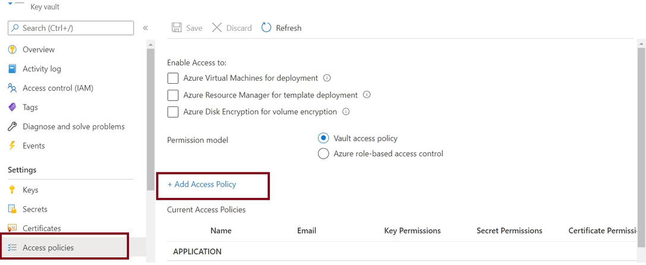Click the Access policies checklist icon
646x265 pixels.
12,248
